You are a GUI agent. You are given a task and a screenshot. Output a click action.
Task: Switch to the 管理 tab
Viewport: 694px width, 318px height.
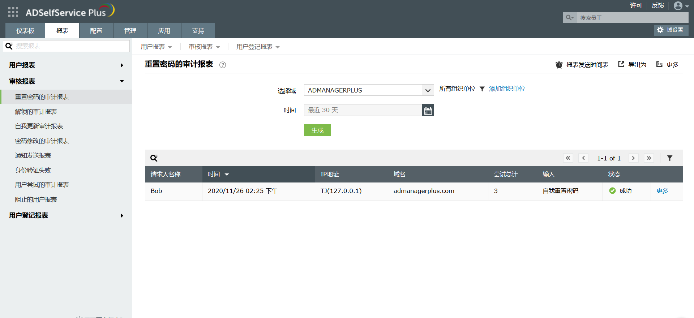[x=130, y=30]
